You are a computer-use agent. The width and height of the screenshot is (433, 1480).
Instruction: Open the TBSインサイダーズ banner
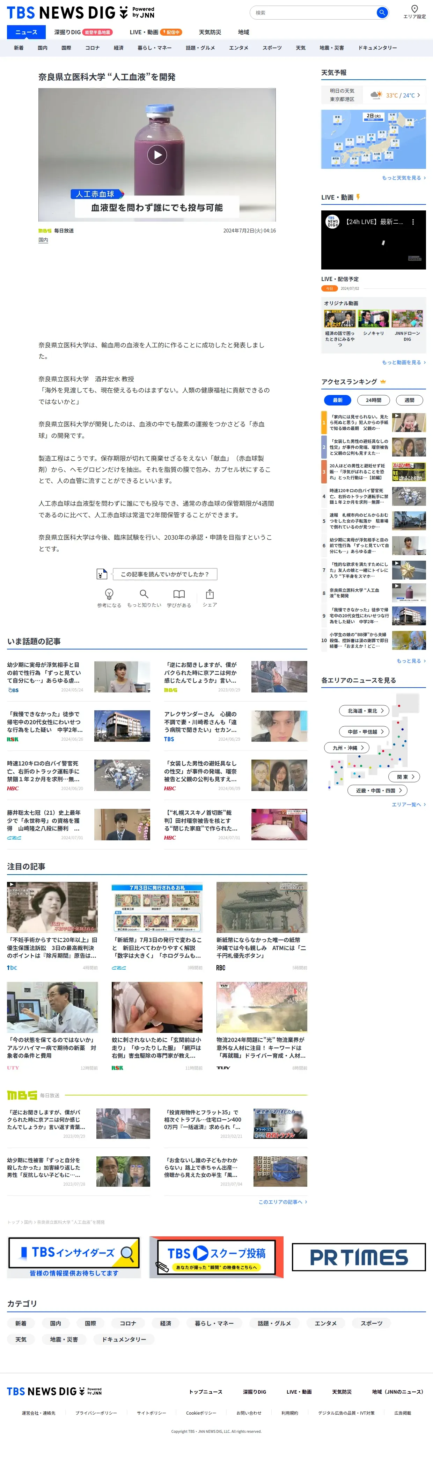point(74,1258)
